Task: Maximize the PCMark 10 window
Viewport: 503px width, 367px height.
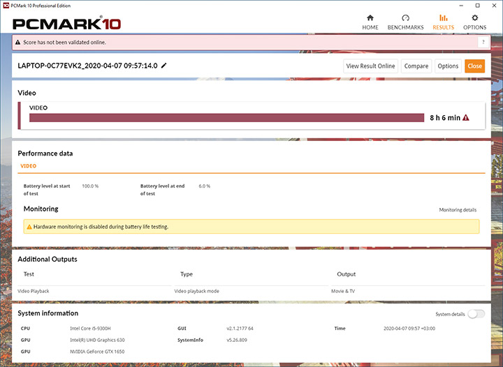Action: coord(478,6)
